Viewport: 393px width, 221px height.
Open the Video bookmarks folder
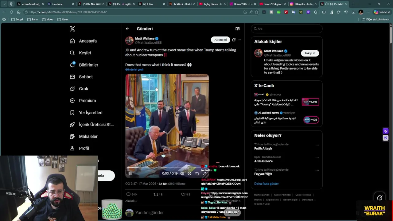48,19
